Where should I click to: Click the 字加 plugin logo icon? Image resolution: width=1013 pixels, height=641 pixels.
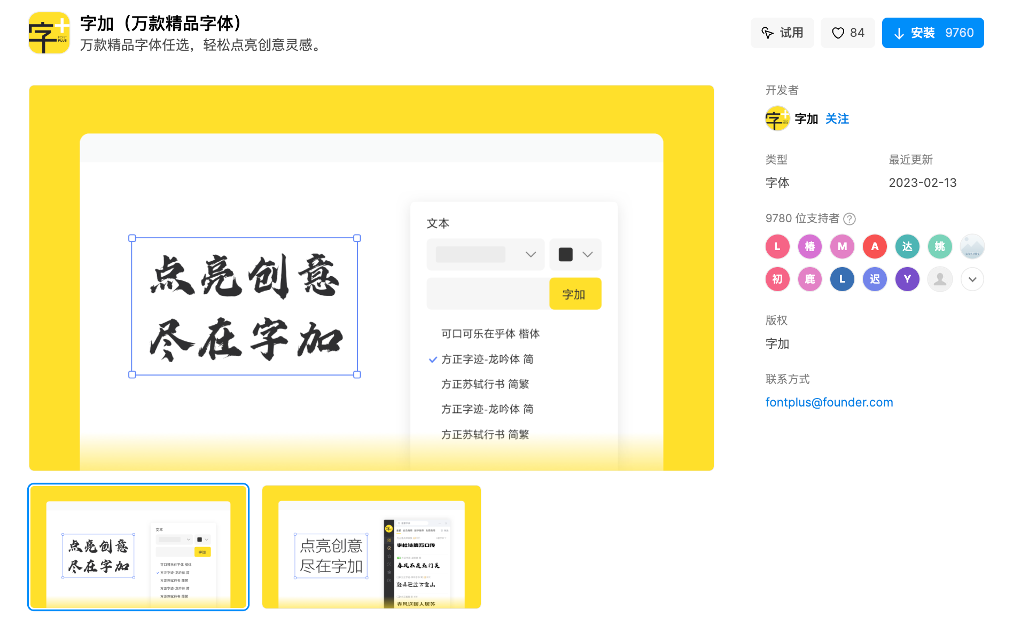49,33
